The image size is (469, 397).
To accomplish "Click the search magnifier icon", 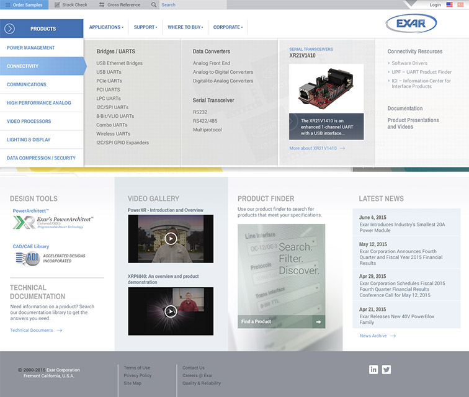I will [154, 5].
